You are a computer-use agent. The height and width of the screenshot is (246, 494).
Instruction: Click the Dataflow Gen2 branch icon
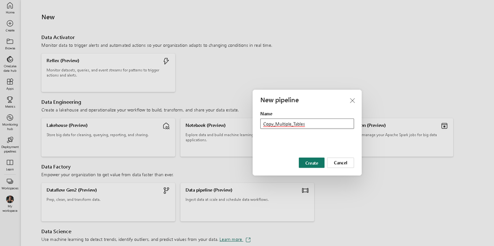point(166,190)
